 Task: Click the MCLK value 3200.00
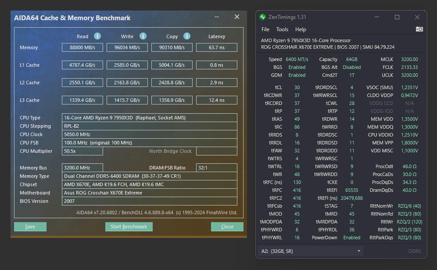pyautogui.click(x=409, y=59)
